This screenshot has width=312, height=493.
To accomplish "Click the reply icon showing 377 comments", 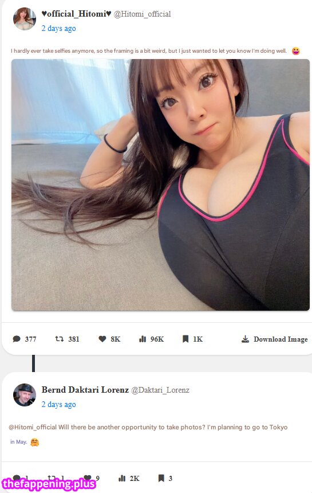I will pyautogui.click(x=17, y=339).
